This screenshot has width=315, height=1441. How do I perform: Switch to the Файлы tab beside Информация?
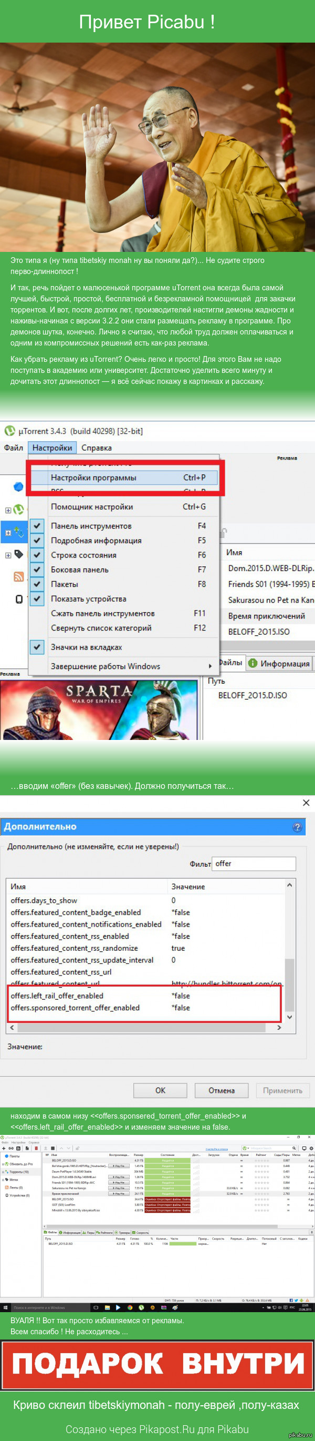[230, 663]
